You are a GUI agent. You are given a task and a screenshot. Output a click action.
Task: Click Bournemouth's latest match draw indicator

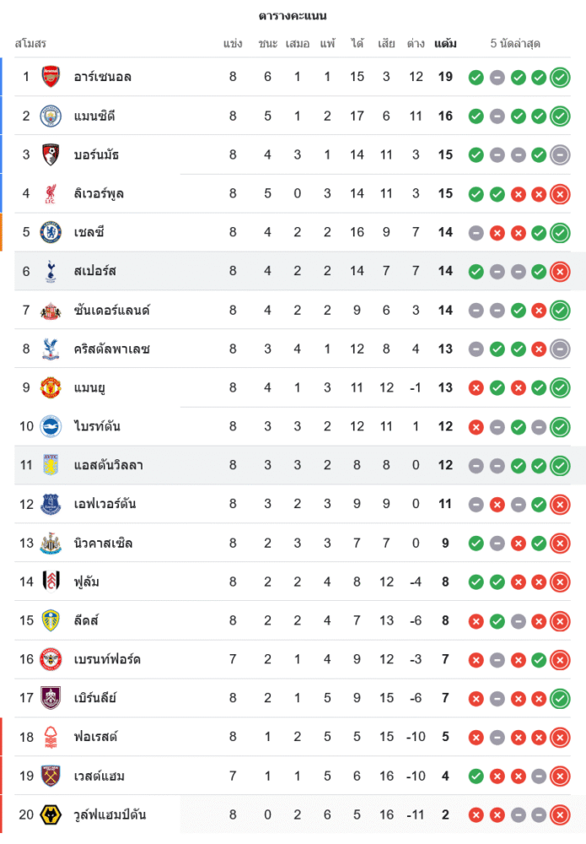(559, 155)
